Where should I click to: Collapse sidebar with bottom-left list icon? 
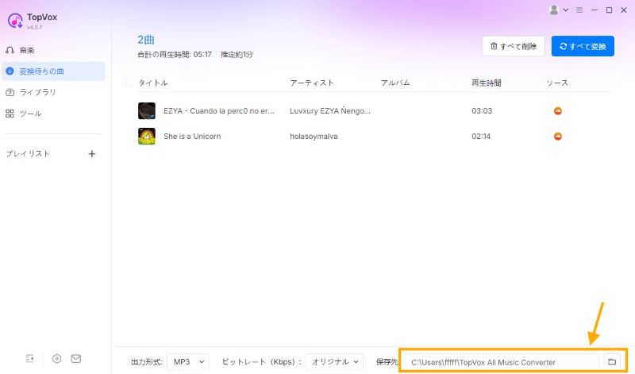click(x=29, y=358)
